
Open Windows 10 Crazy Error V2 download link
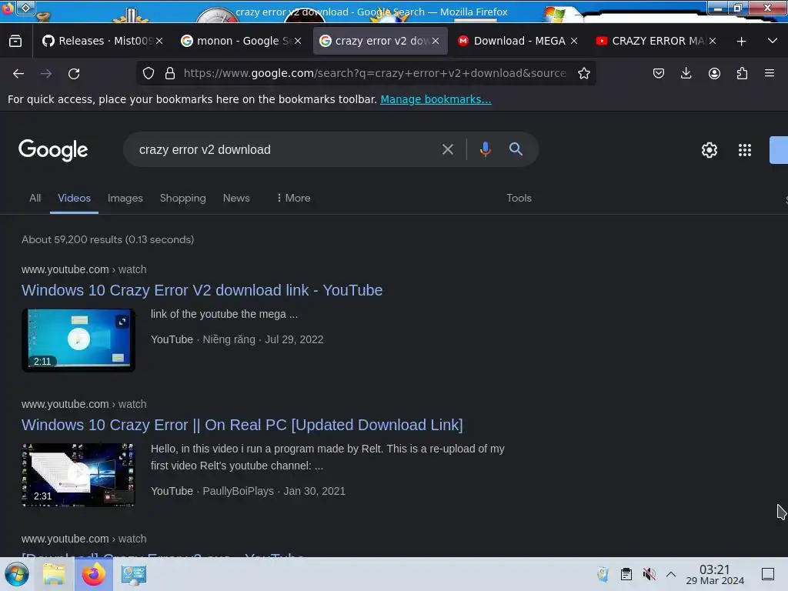202,290
